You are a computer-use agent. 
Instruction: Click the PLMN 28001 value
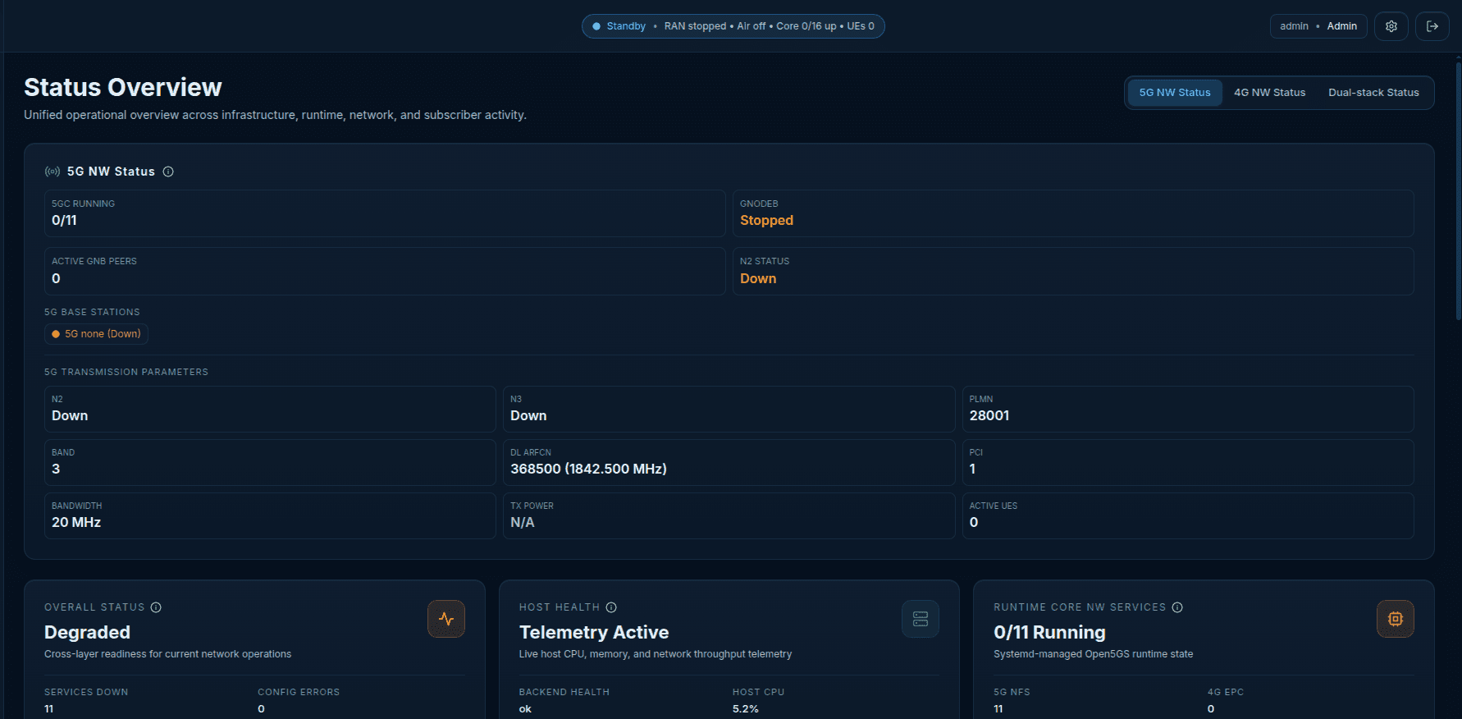click(989, 416)
